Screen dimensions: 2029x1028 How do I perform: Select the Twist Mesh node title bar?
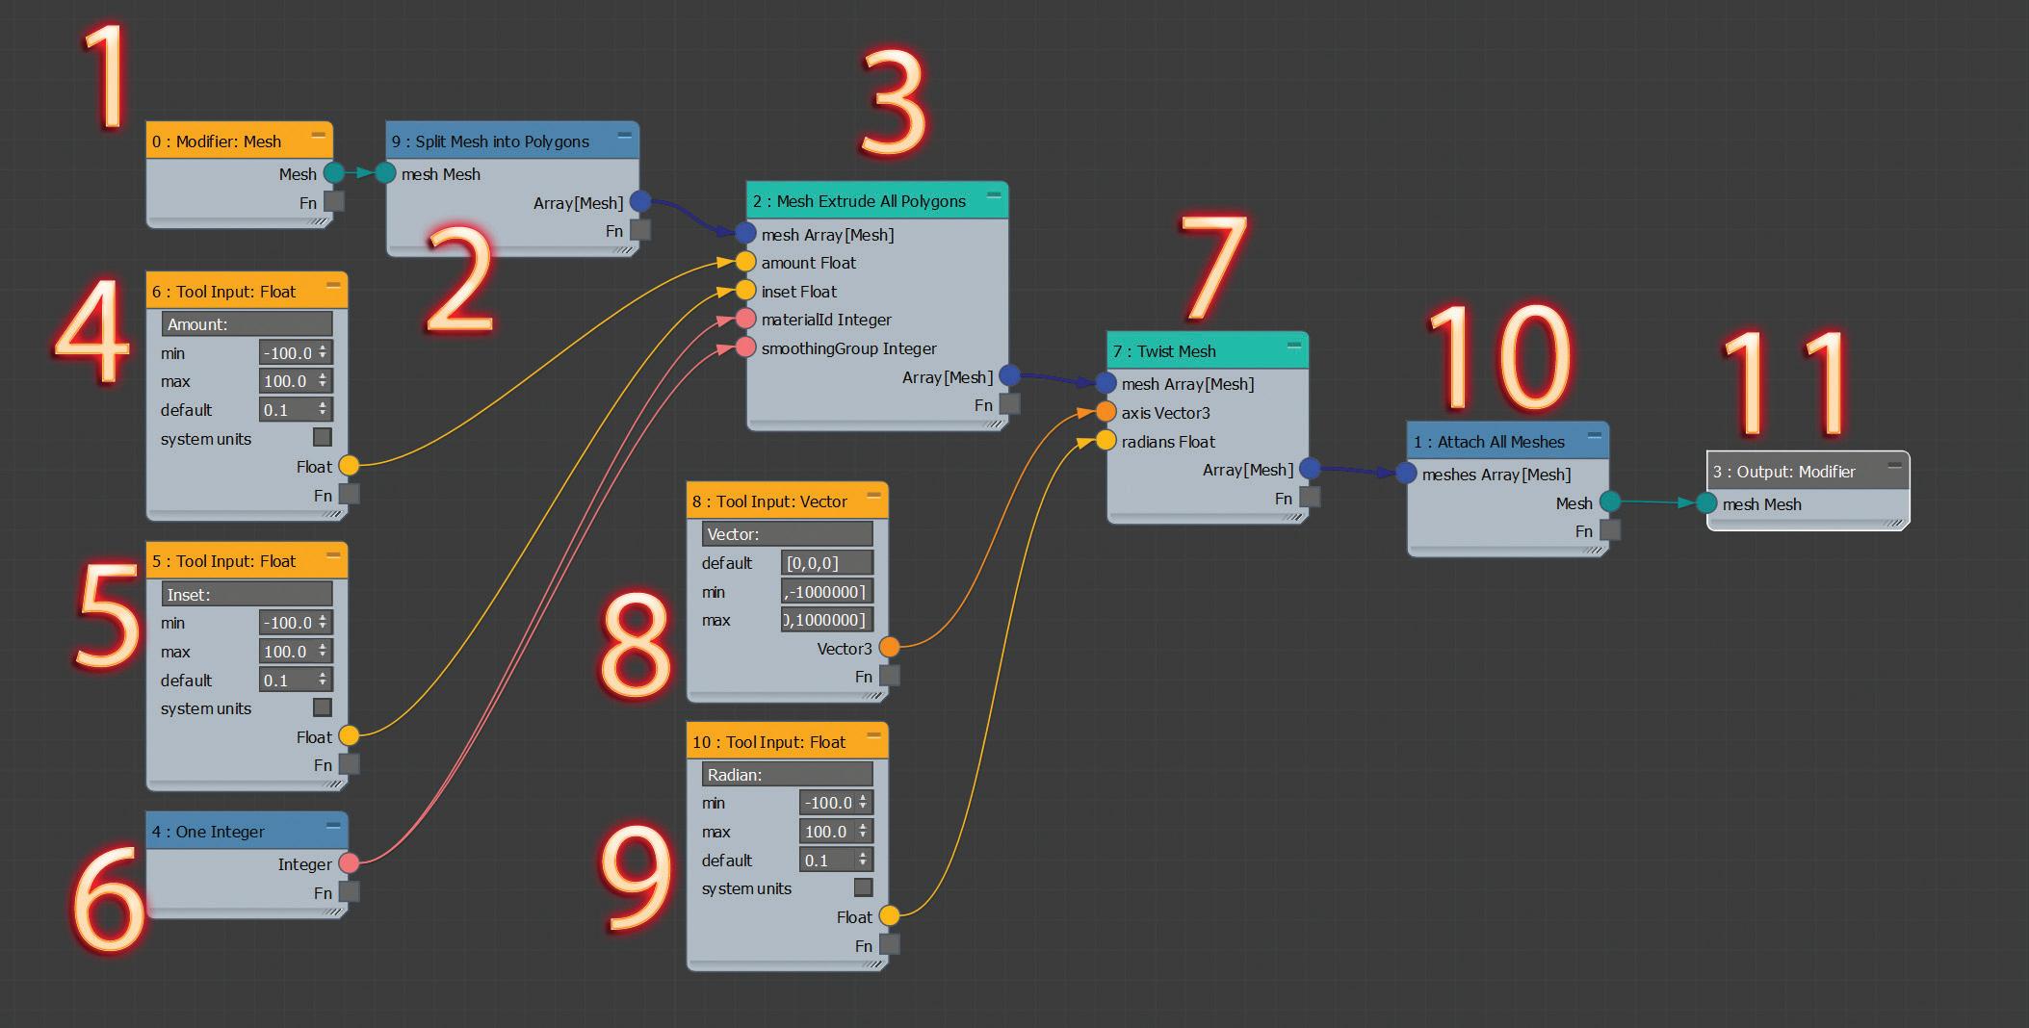1208,350
